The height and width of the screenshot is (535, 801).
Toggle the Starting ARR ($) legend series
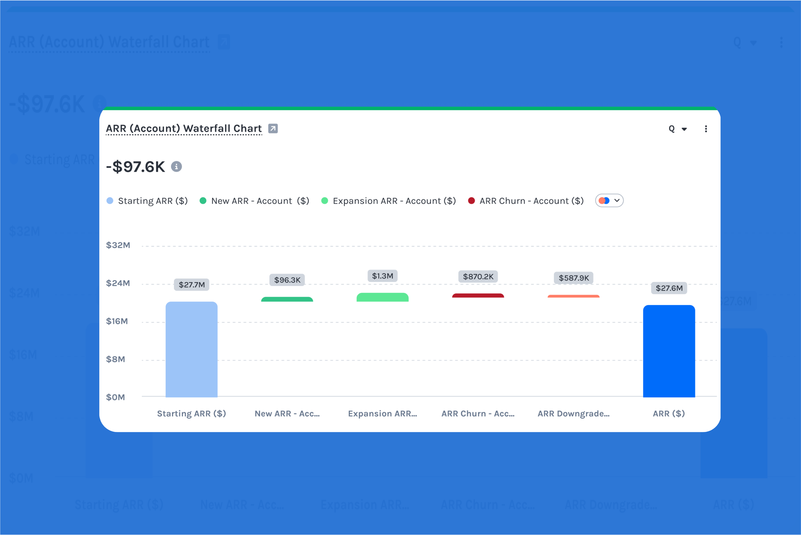(x=153, y=200)
